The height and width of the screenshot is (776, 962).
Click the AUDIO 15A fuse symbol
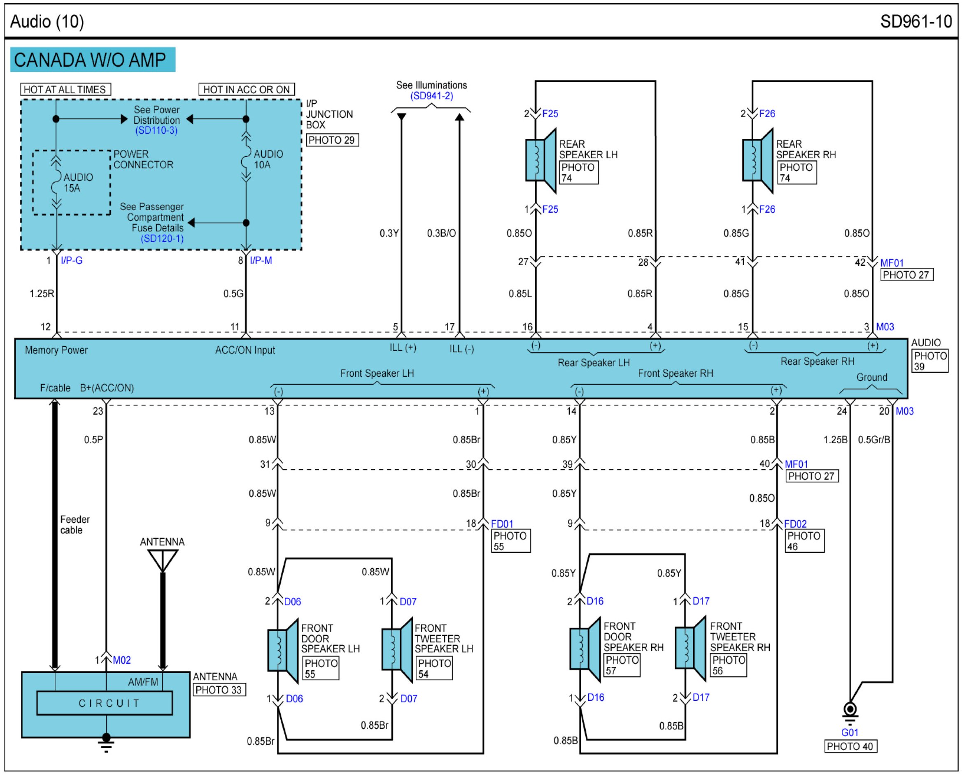56,182
